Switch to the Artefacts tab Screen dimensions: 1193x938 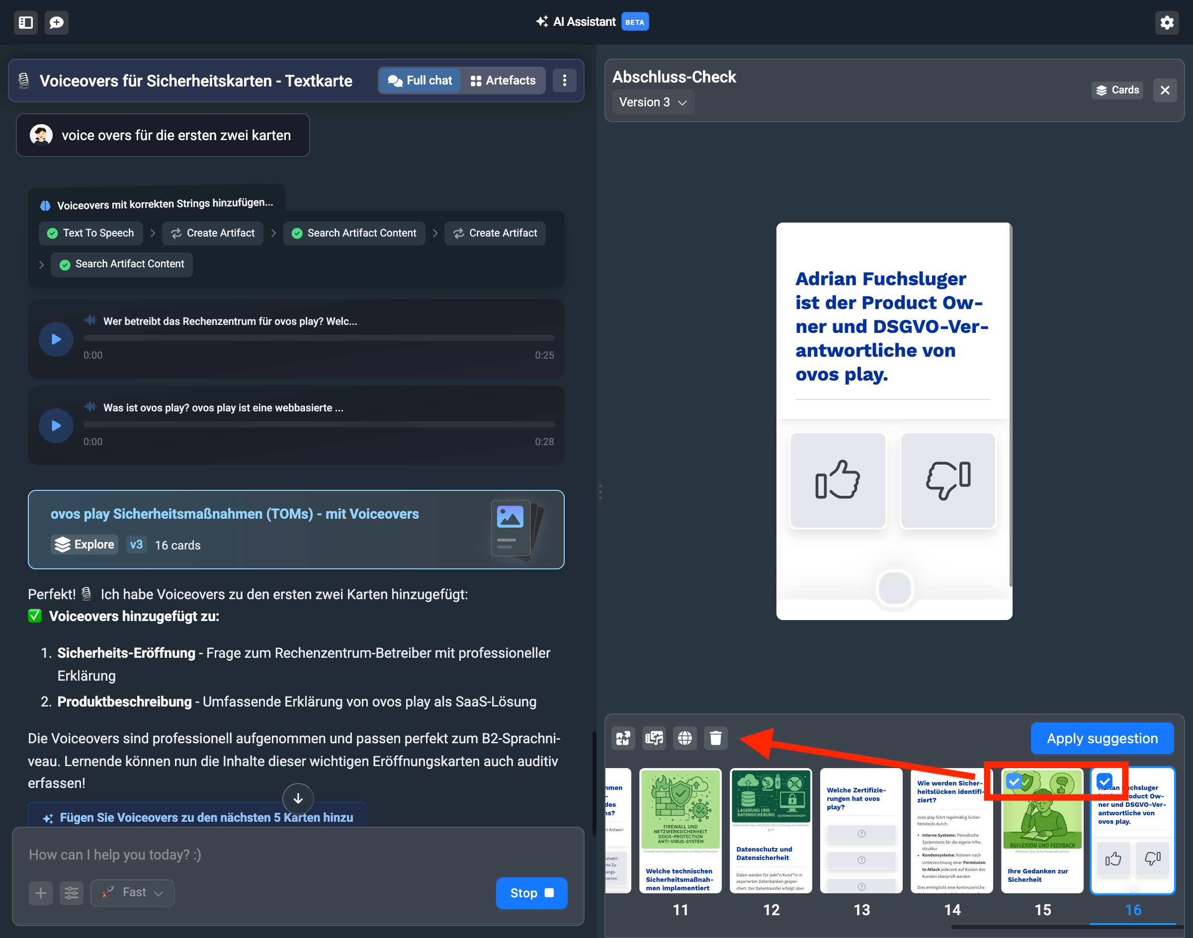click(x=503, y=80)
